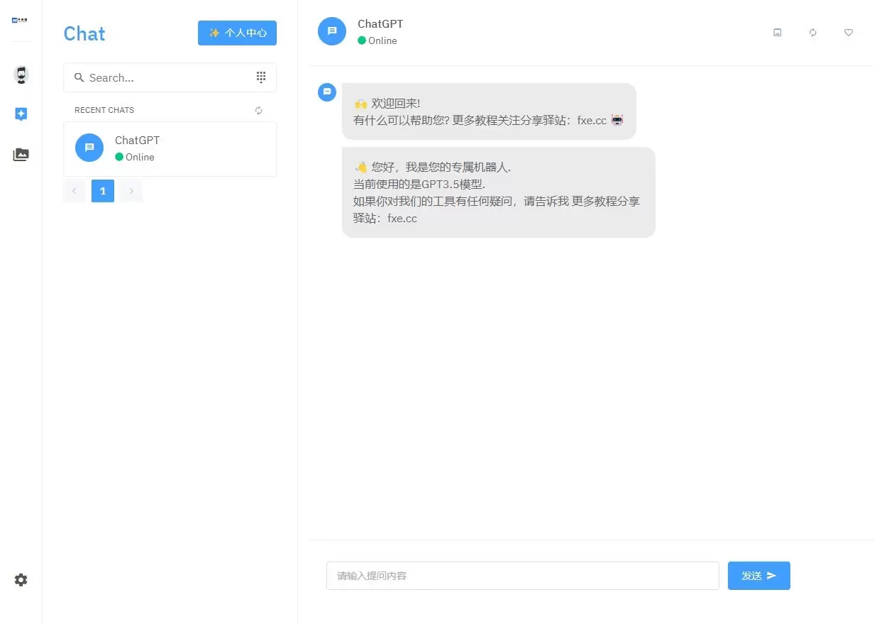Send the message with the 发送 button

coord(759,576)
